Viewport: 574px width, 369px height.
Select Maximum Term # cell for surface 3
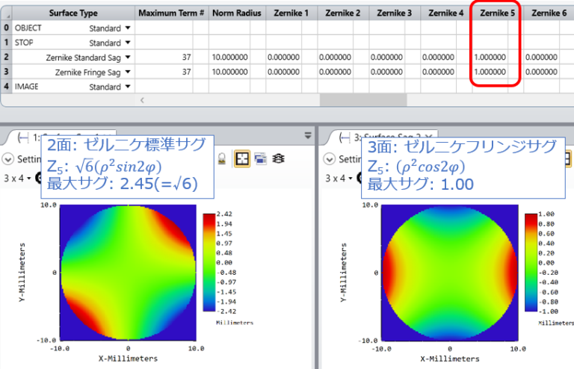tap(164, 72)
